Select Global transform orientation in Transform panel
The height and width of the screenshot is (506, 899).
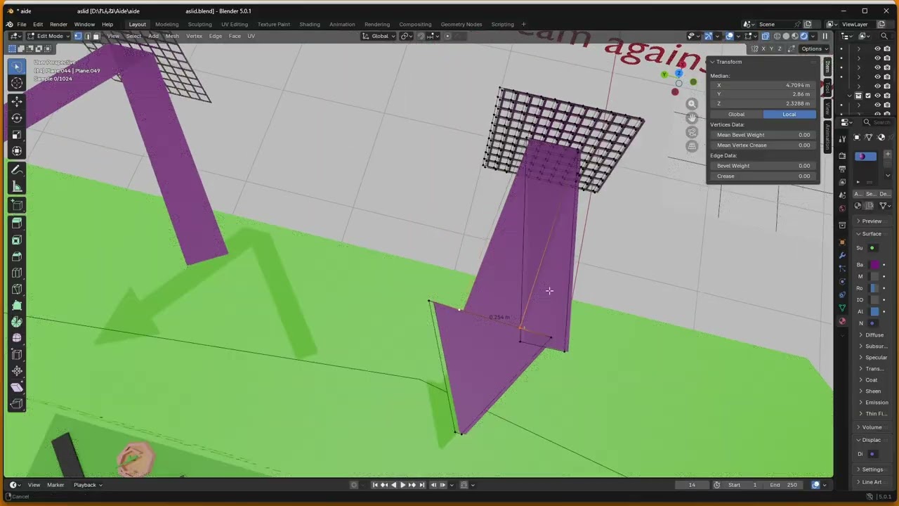click(x=736, y=115)
